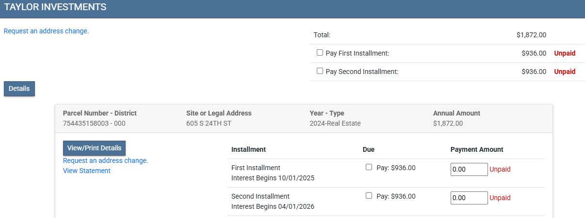The height and width of the screenshot is (218, 585).
Task: Tick First Installment Pay: $936.00 checkbox in table
Action: click(369, 167)
